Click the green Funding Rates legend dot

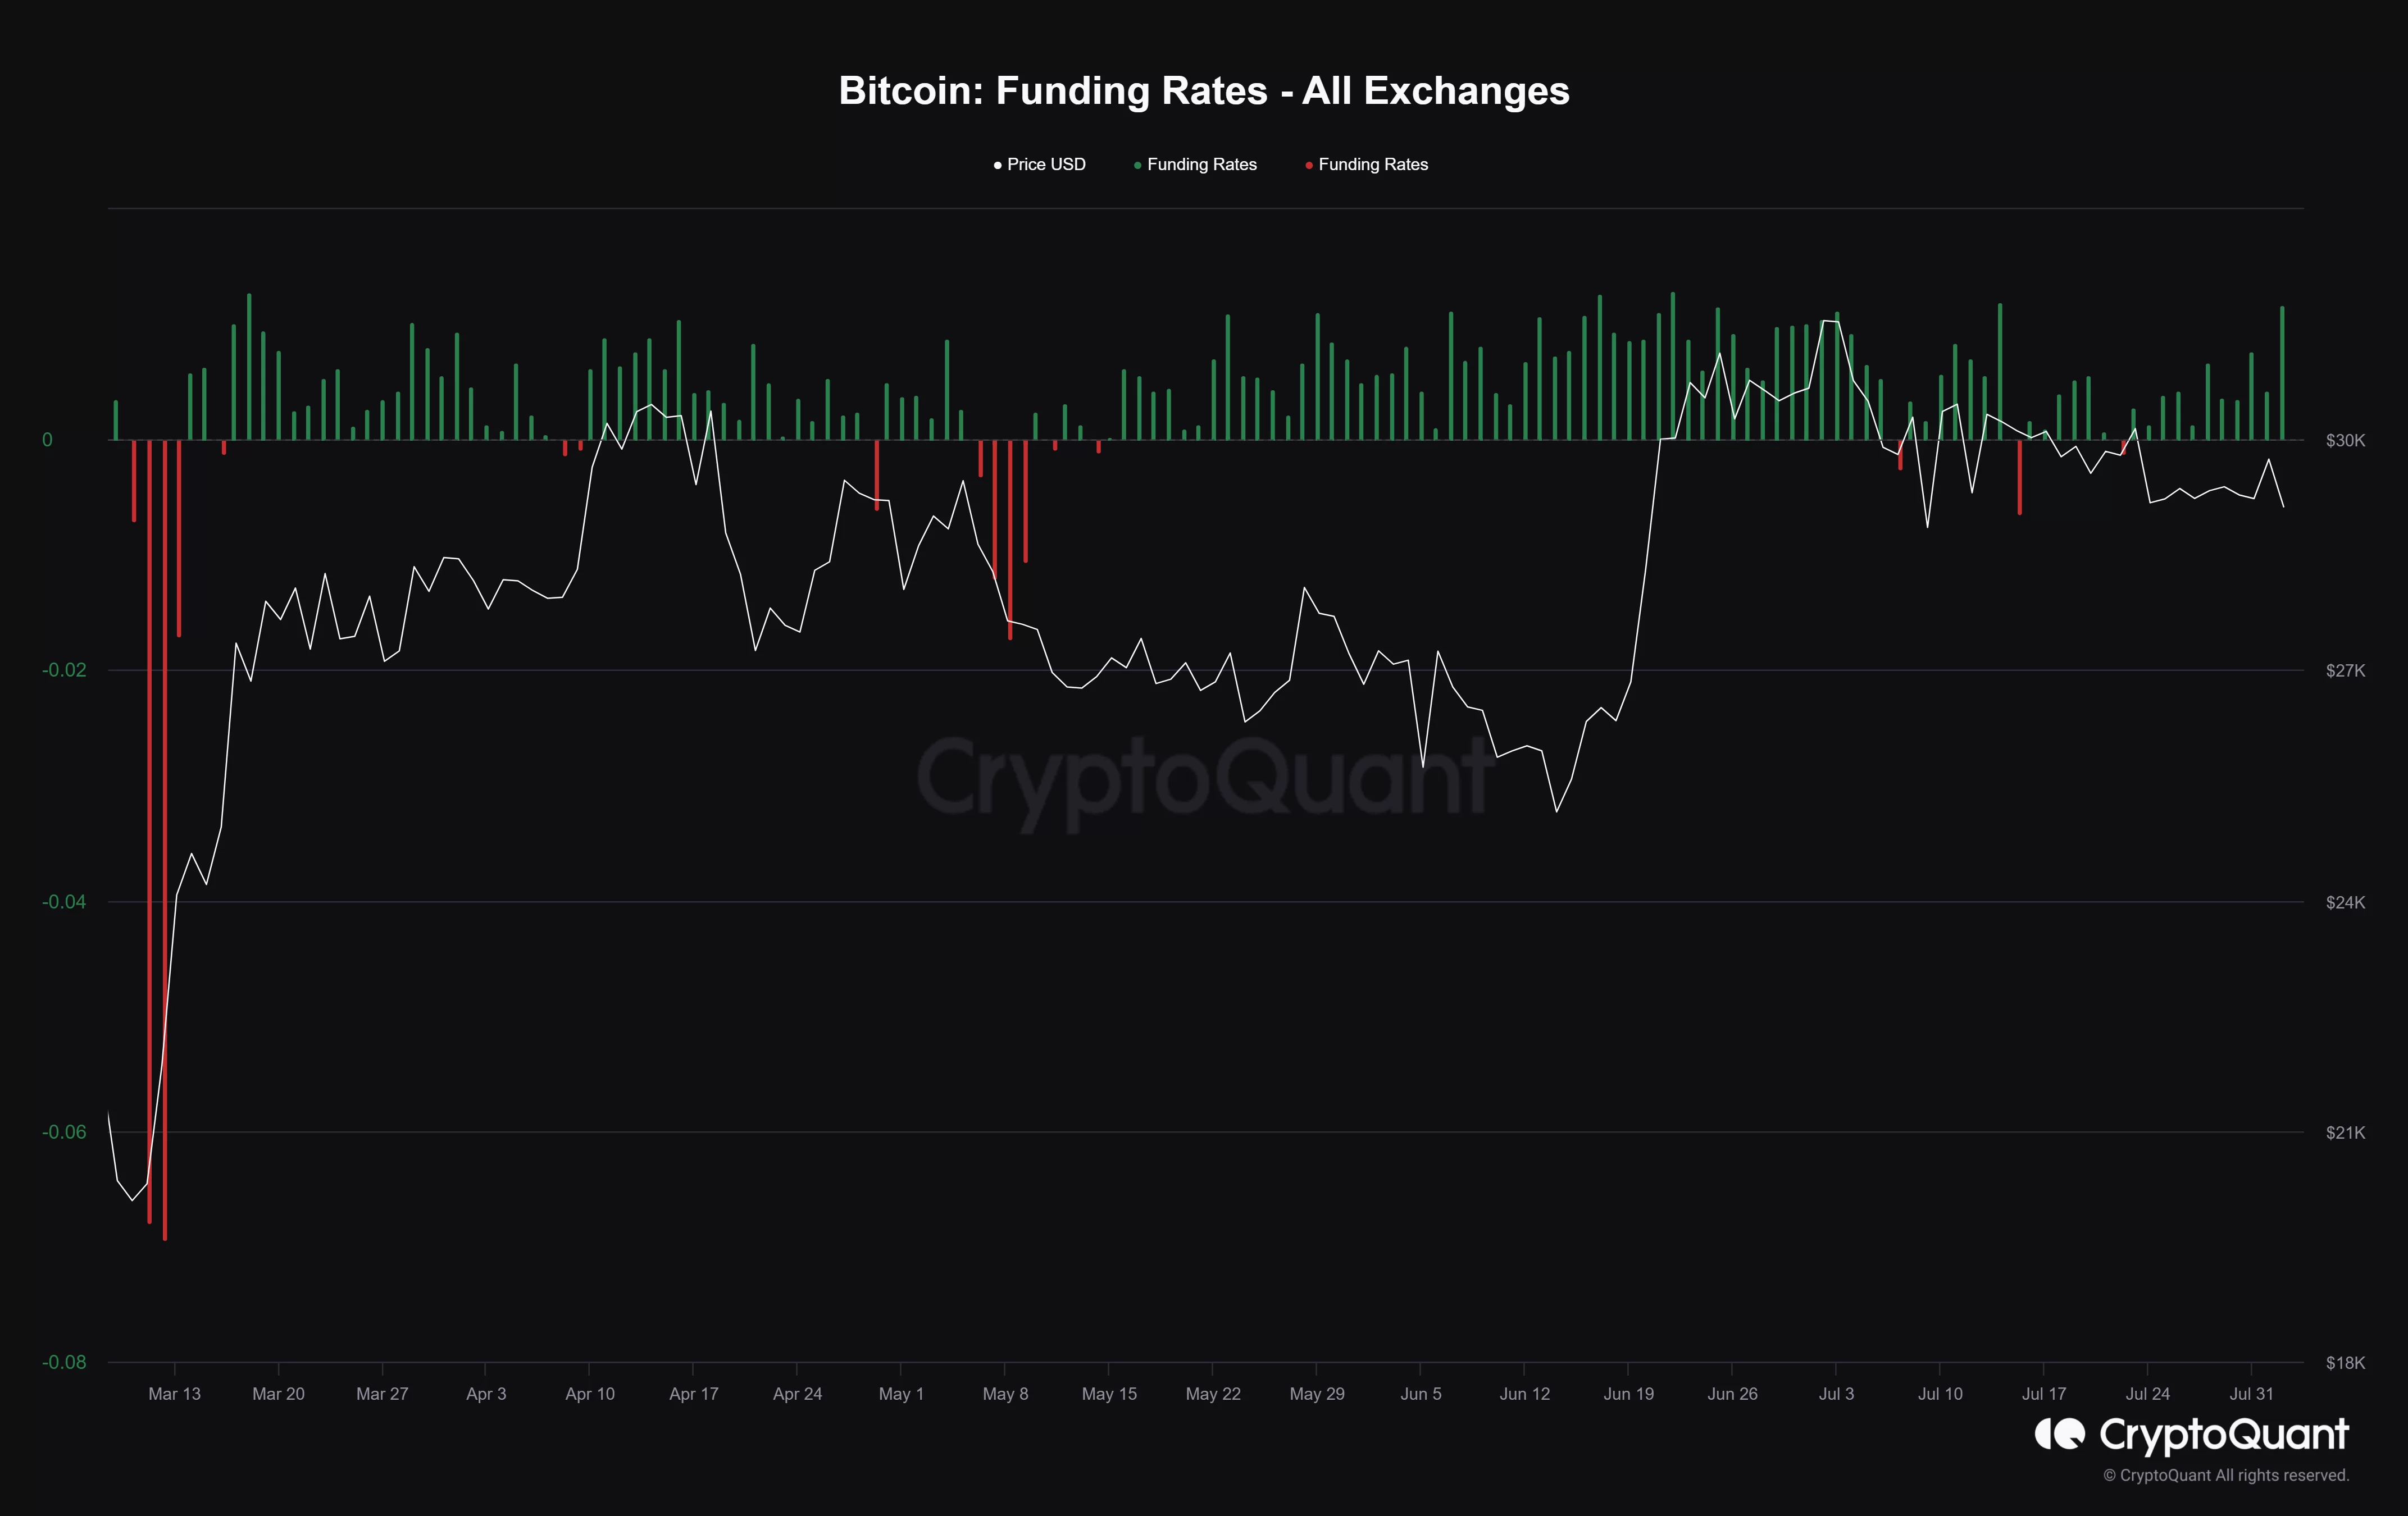(1137, 165)
